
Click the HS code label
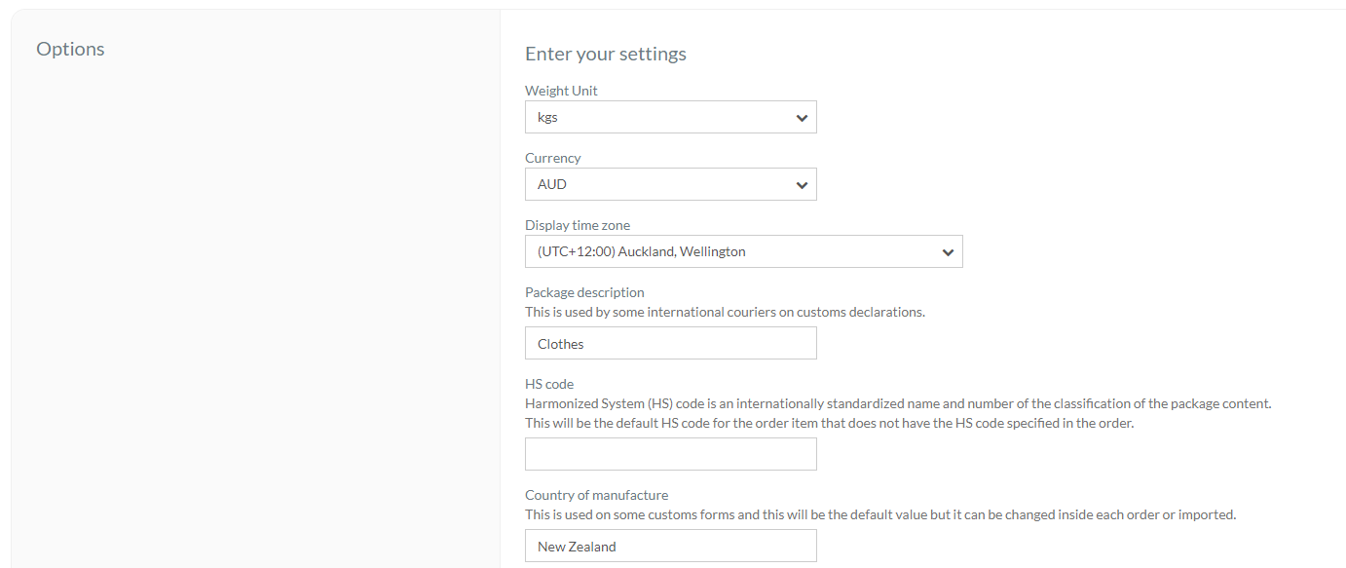[x=549, y=384]
